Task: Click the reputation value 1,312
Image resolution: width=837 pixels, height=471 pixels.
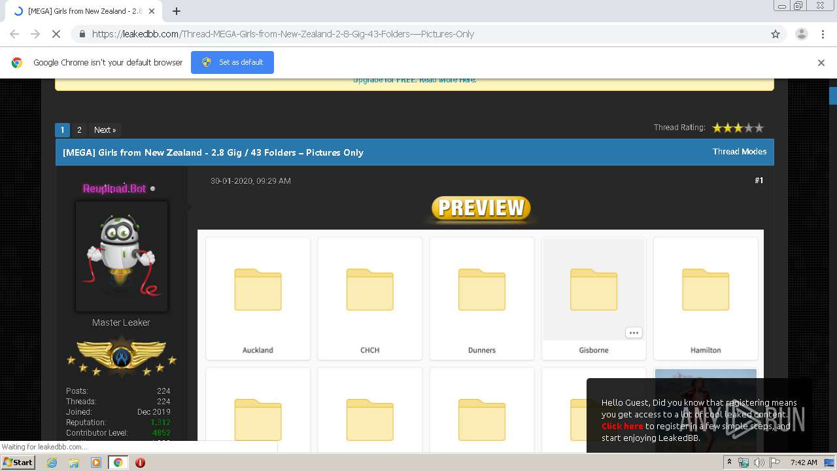Action: (160, 423)
